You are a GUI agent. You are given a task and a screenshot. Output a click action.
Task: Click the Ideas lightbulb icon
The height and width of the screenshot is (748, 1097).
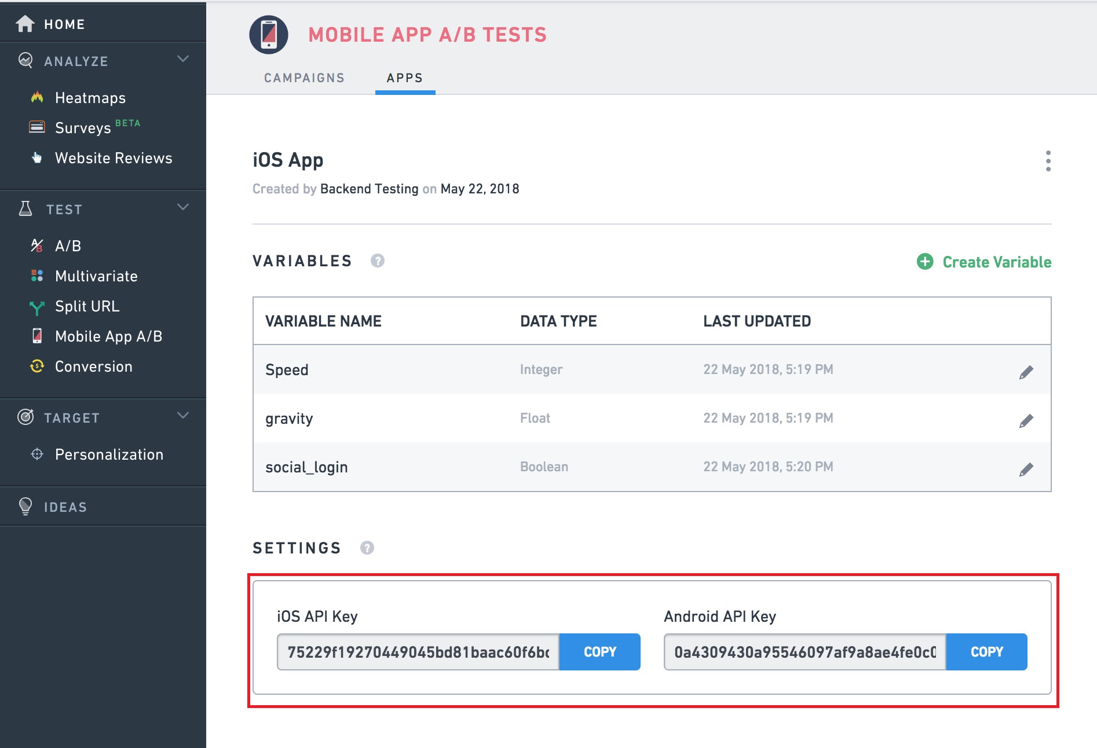coord(25,506)
